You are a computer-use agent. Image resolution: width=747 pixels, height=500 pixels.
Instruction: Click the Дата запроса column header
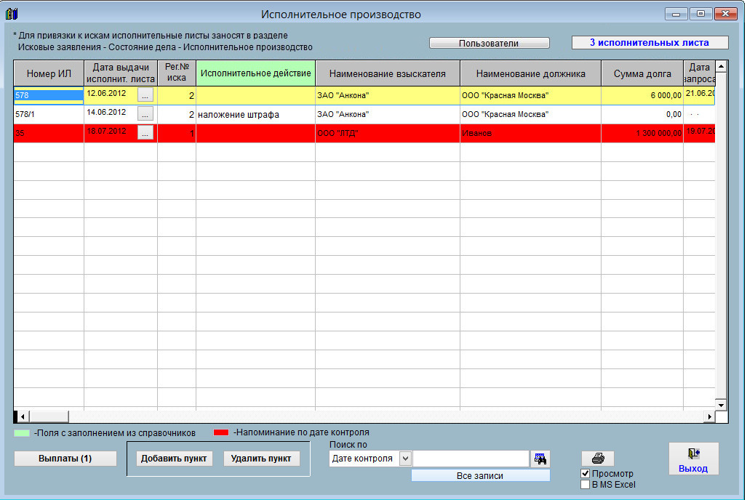coord(700,73)
